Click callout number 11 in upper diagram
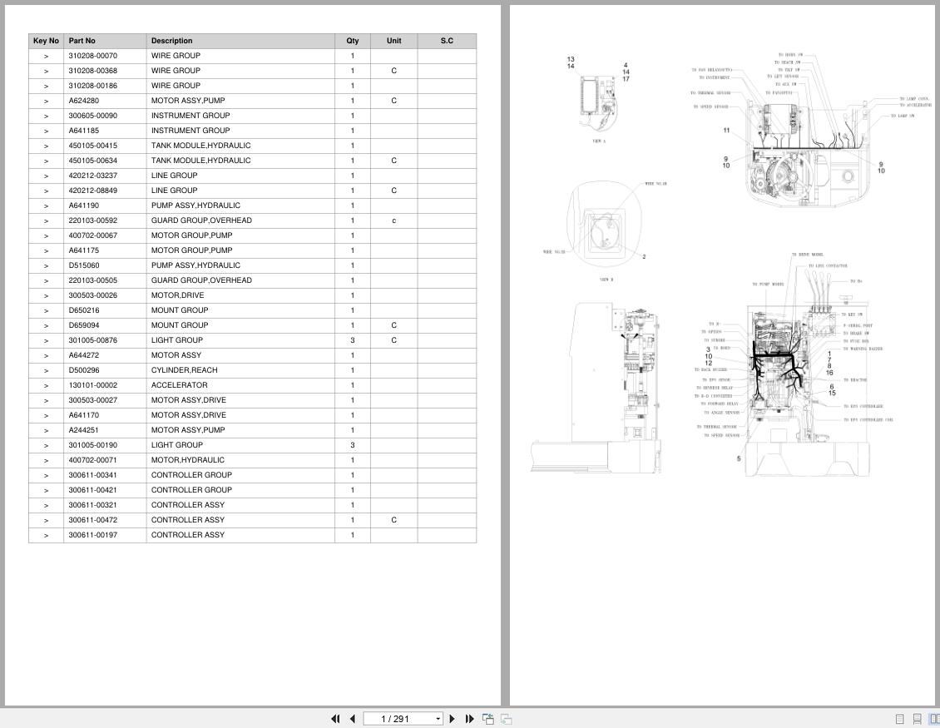The image size is (940, 728). (726, 130)
